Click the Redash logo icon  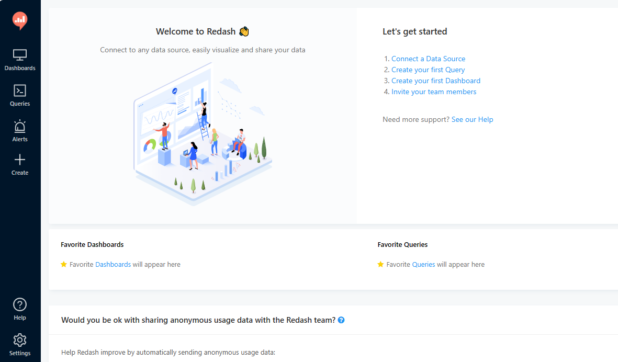point(20,20)
